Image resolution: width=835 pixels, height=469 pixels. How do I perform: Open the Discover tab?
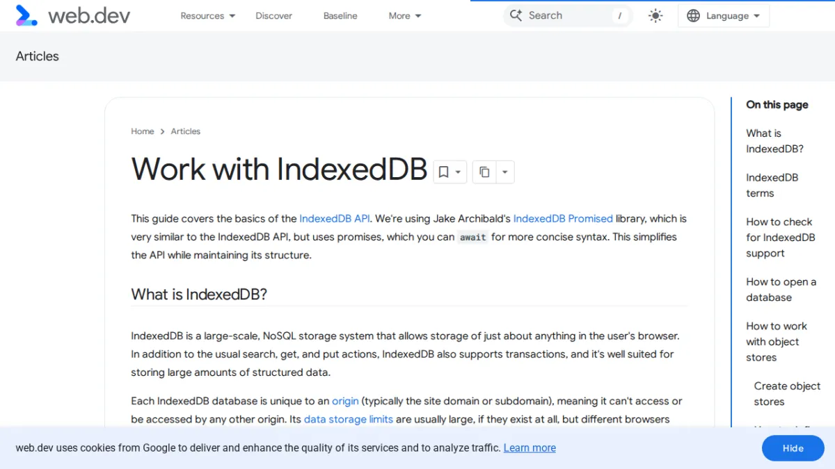point(273,15)
